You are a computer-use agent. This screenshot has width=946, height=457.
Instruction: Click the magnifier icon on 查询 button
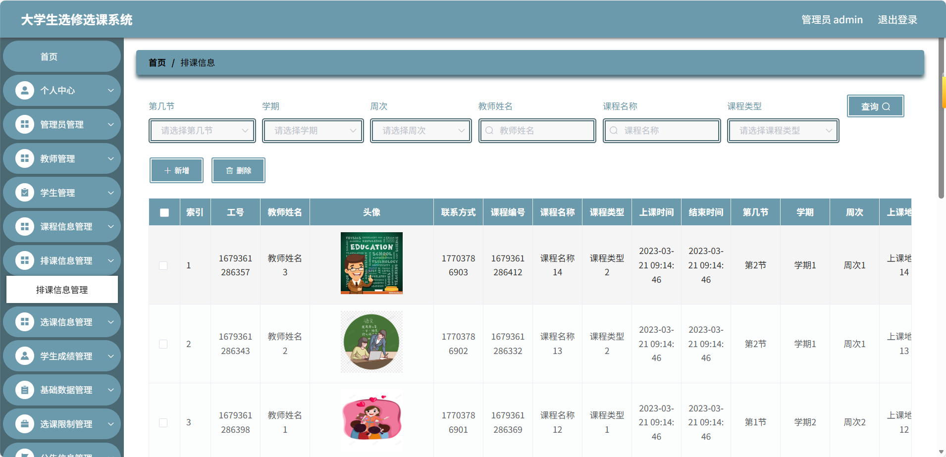coord(886,106)
